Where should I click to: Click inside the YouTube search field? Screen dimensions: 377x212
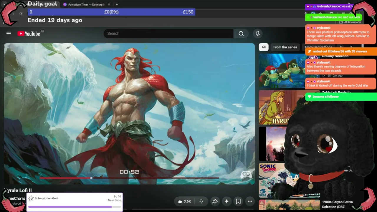[168, 34]
